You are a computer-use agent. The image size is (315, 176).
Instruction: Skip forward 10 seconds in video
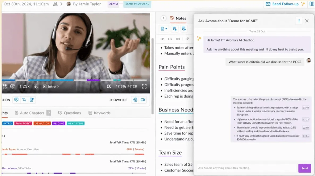tap(5, 86)
